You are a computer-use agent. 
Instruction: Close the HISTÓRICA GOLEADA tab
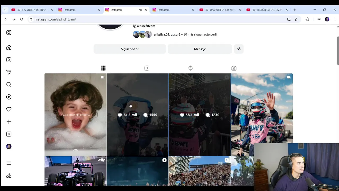(x=287, y=10)
